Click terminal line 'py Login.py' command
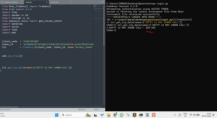Screen dimensions: 217x118 160,3
